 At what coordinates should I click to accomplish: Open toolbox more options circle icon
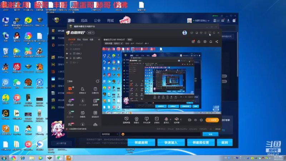tap(98, 81)
